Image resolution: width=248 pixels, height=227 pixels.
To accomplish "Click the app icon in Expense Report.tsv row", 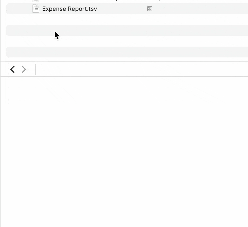I will tap(150, 9).
